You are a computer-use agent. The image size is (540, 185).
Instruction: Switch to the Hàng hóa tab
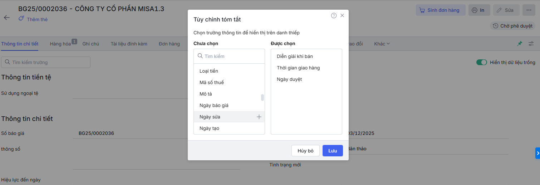pos(60,44)
